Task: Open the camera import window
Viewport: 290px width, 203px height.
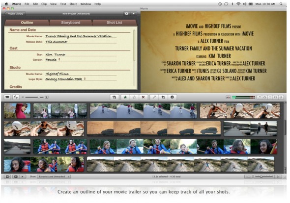Action: coord(7,97)
